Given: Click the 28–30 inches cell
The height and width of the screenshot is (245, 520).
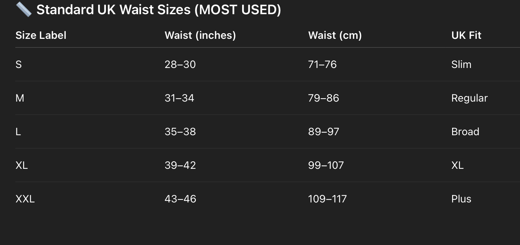Looking at the screenshot, I should (x=180, y=65).
